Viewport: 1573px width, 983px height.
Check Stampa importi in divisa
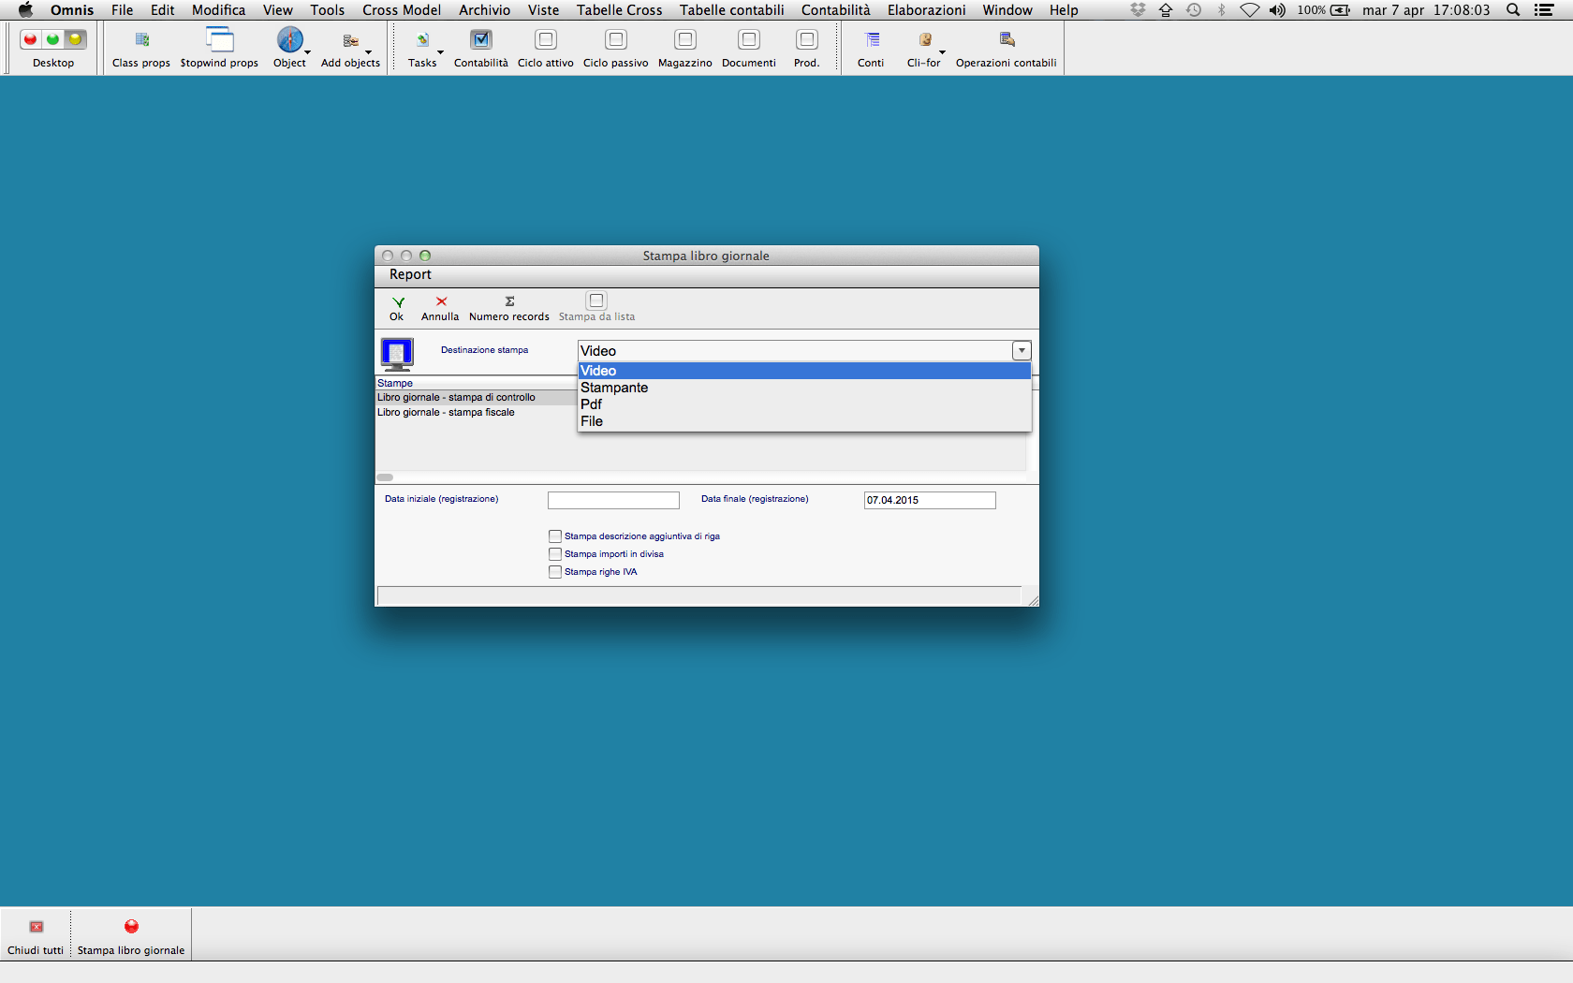pyautogui.click(x=555, y=554)
